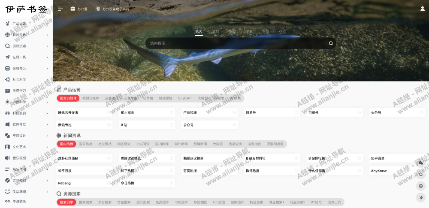
Task: Open the 豆瓣讨论精选 card
Action: 147,158
